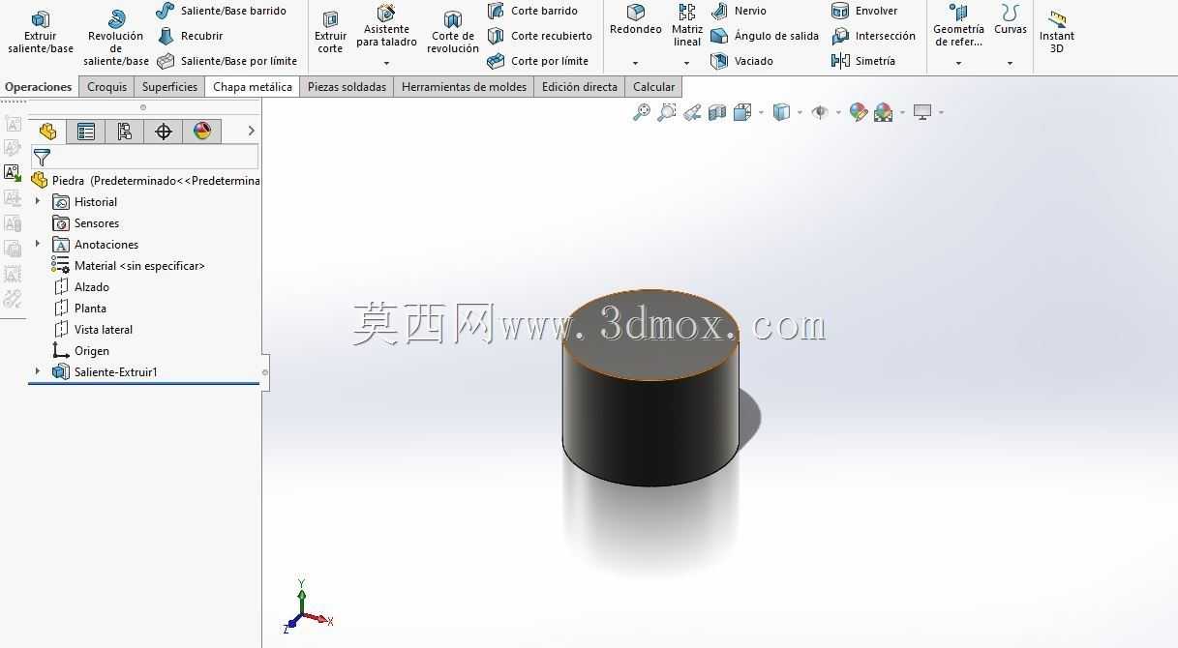
Task: Switch to the Chapa metálica tab
Action: click(x=253, y=87)
